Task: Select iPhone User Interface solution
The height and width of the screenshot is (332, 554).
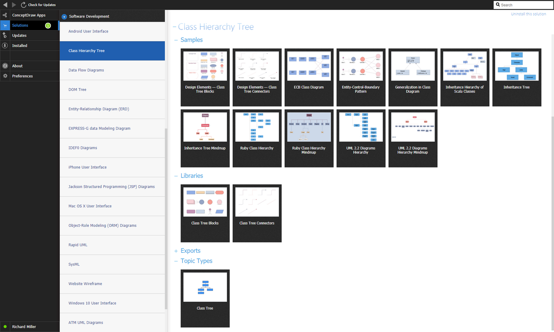Action: 112,167
